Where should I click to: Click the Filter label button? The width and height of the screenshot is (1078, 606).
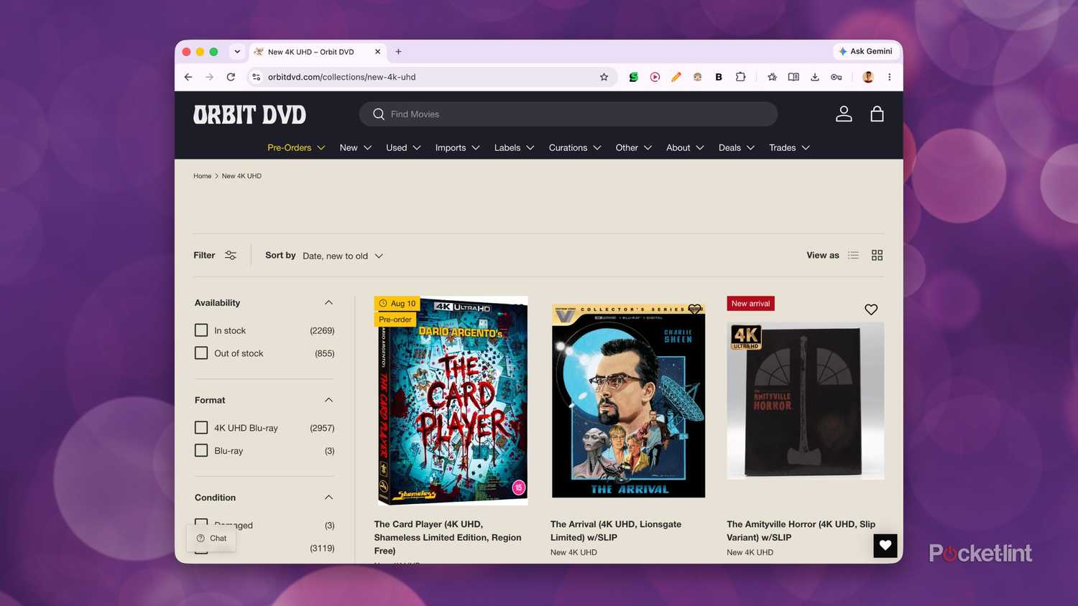coord(204,256)
